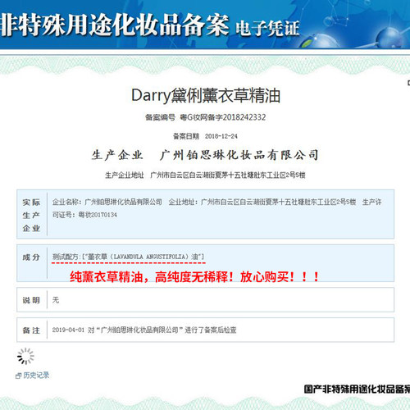410x410 pixels.
Task: Select ingredient text LAVANDULA ANGUSTIFOLIA
Action: tap(149, 257)
